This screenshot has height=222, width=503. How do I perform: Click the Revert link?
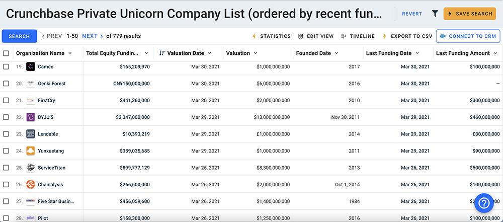(412, 14)
